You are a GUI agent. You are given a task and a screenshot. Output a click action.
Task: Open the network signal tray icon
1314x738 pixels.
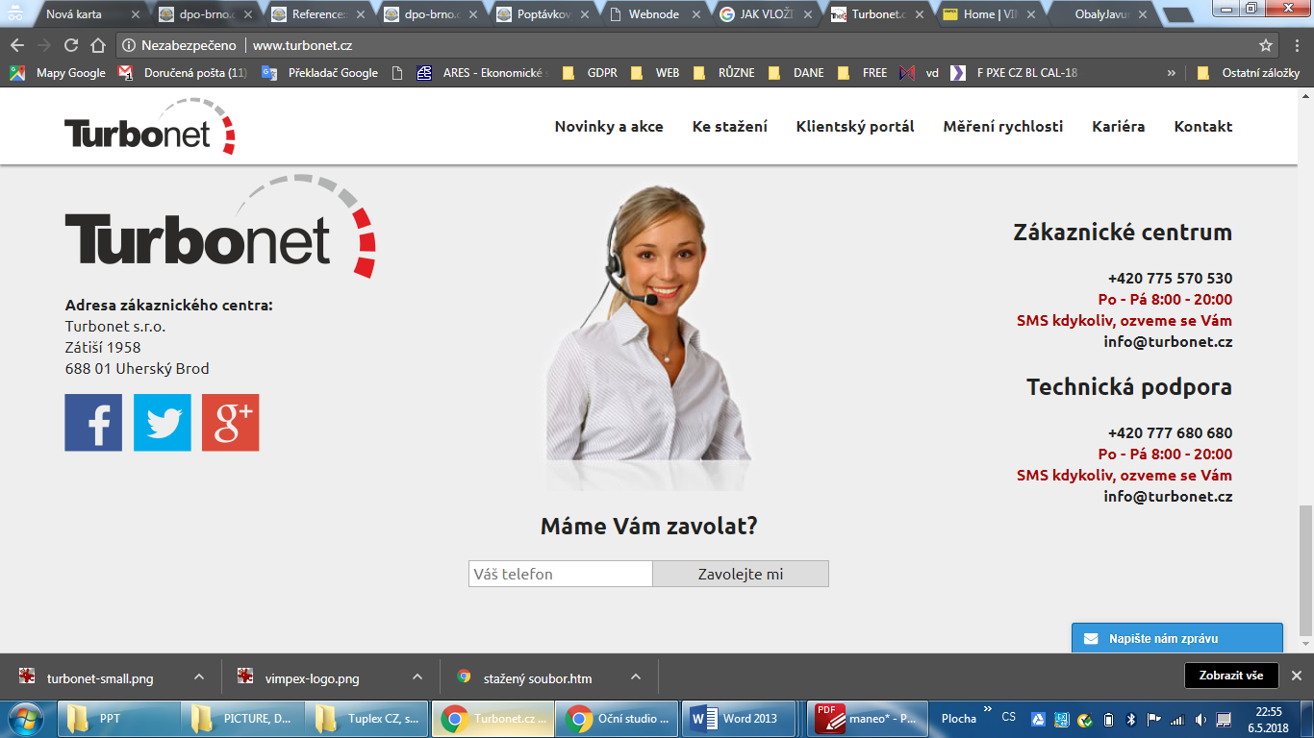(1176, 719)
